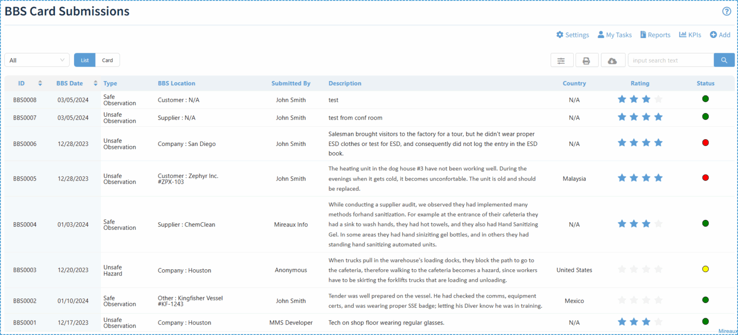Screen dimensions: 738x335
Task: Switch to List view
Action: click(85, 60)
